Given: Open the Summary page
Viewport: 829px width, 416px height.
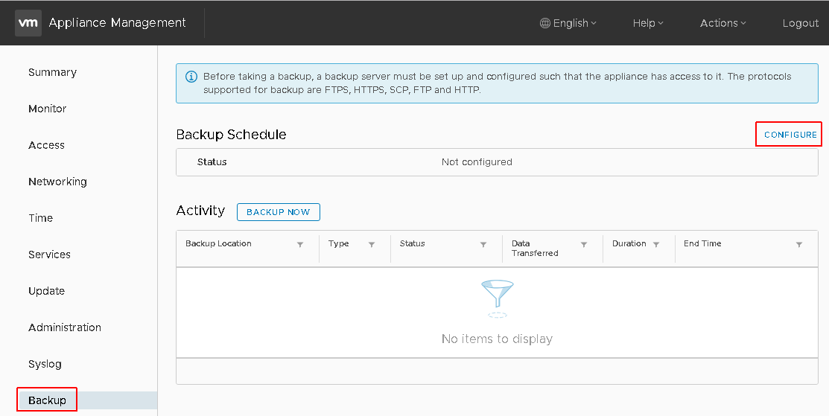Looking at the screenshot, I should (x=52, y=72).
